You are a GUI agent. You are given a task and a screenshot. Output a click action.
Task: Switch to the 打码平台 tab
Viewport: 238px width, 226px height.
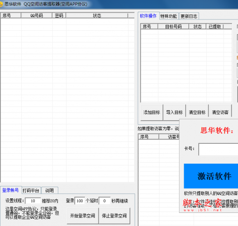click(x=31, y=190)
